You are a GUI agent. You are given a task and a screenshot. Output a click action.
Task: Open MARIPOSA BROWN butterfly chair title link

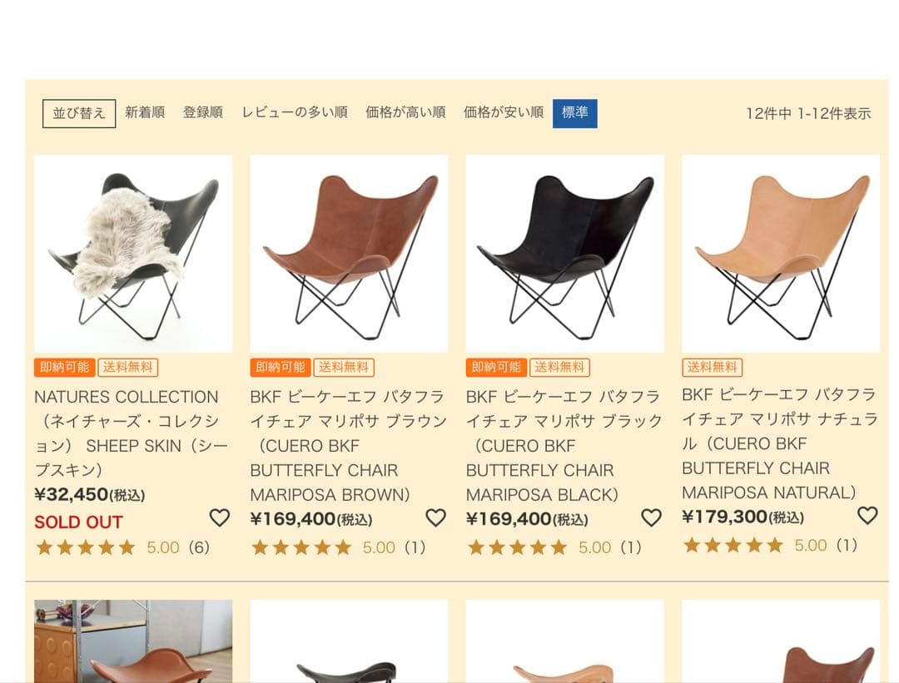point(348,445)
